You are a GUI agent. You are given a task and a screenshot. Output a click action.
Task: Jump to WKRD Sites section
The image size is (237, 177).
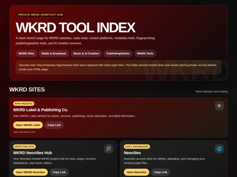[x=26, y=53]
